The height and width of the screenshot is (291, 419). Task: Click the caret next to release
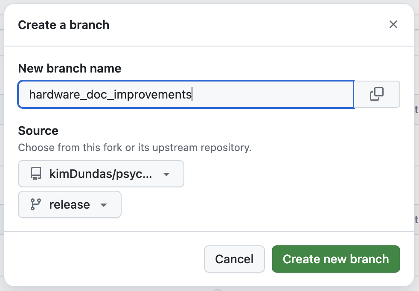pyautogui.click(x=104, y=205)
